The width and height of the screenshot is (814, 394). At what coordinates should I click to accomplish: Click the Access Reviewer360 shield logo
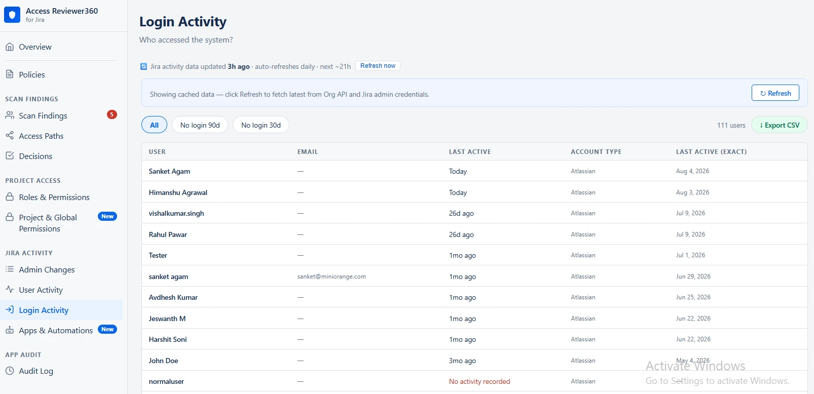[12, 15]
